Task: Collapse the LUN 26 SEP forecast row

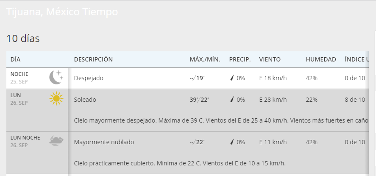Action: point(25,99)
